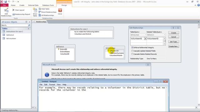The width and height of the screenshot is (200, 112).
Task: Open the File tab
Action: (4, 5)
